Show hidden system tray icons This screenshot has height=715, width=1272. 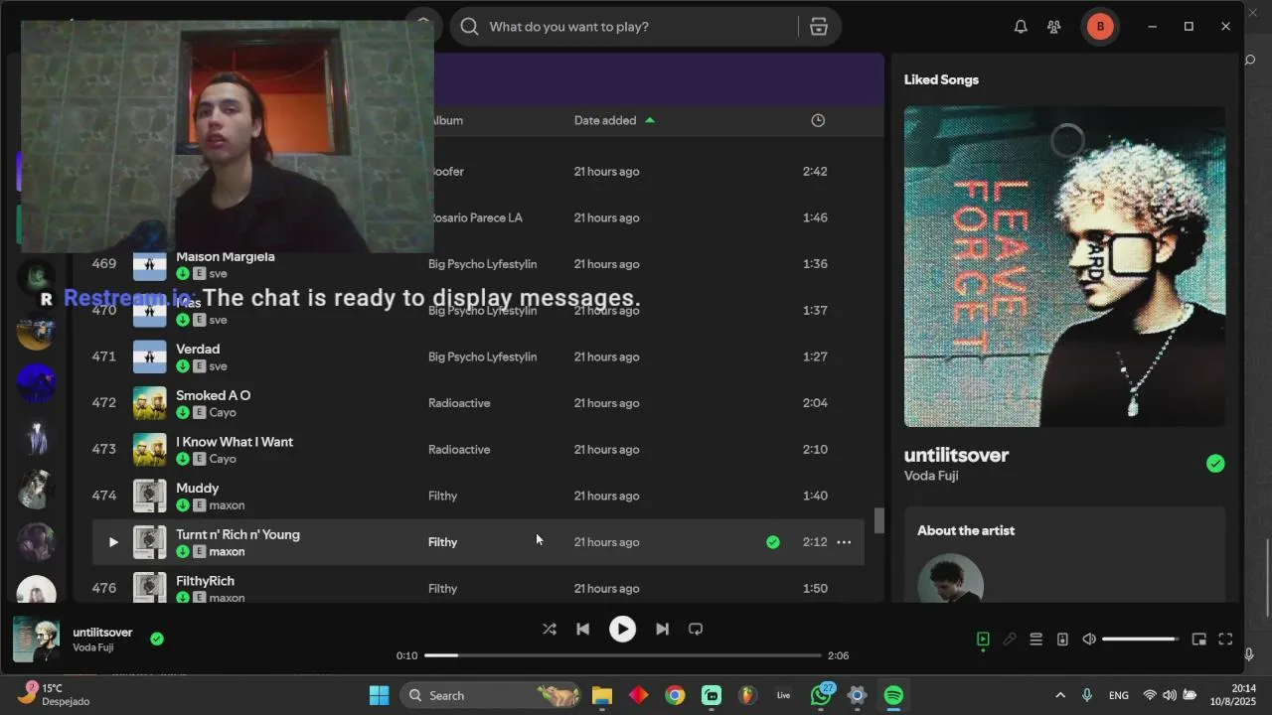click(x=1060, y=695)
